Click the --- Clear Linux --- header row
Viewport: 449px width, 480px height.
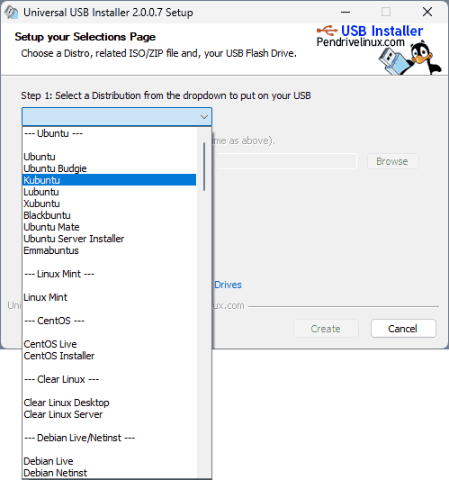[x=109, y=379]
